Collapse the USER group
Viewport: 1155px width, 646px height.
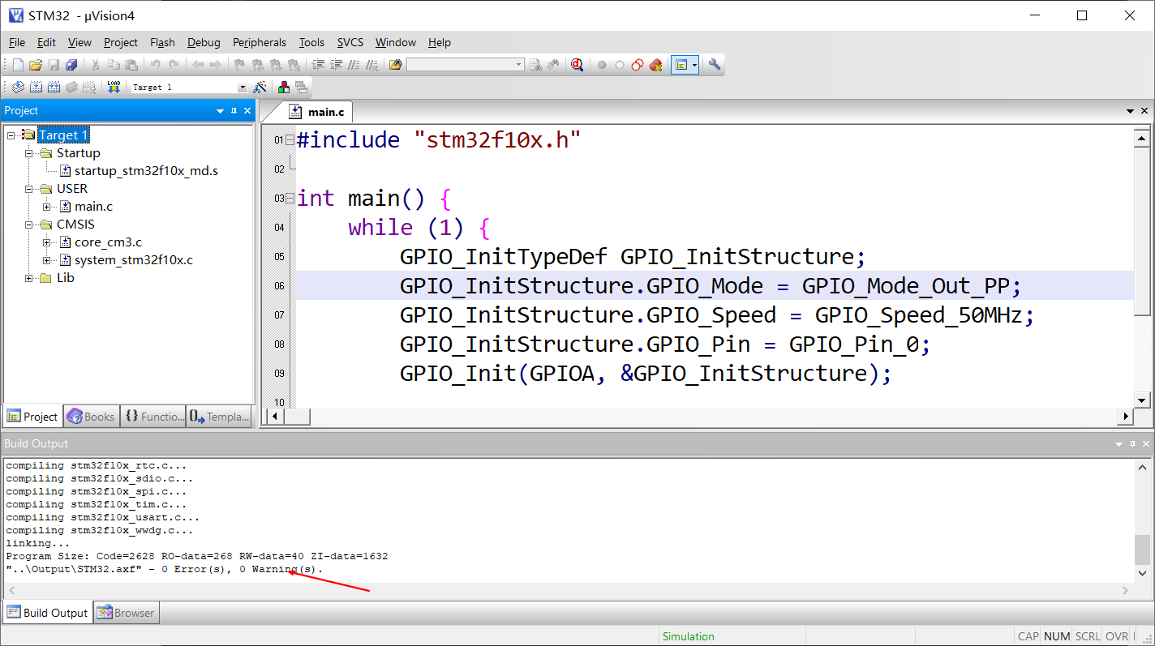click(x=29, y=189)
